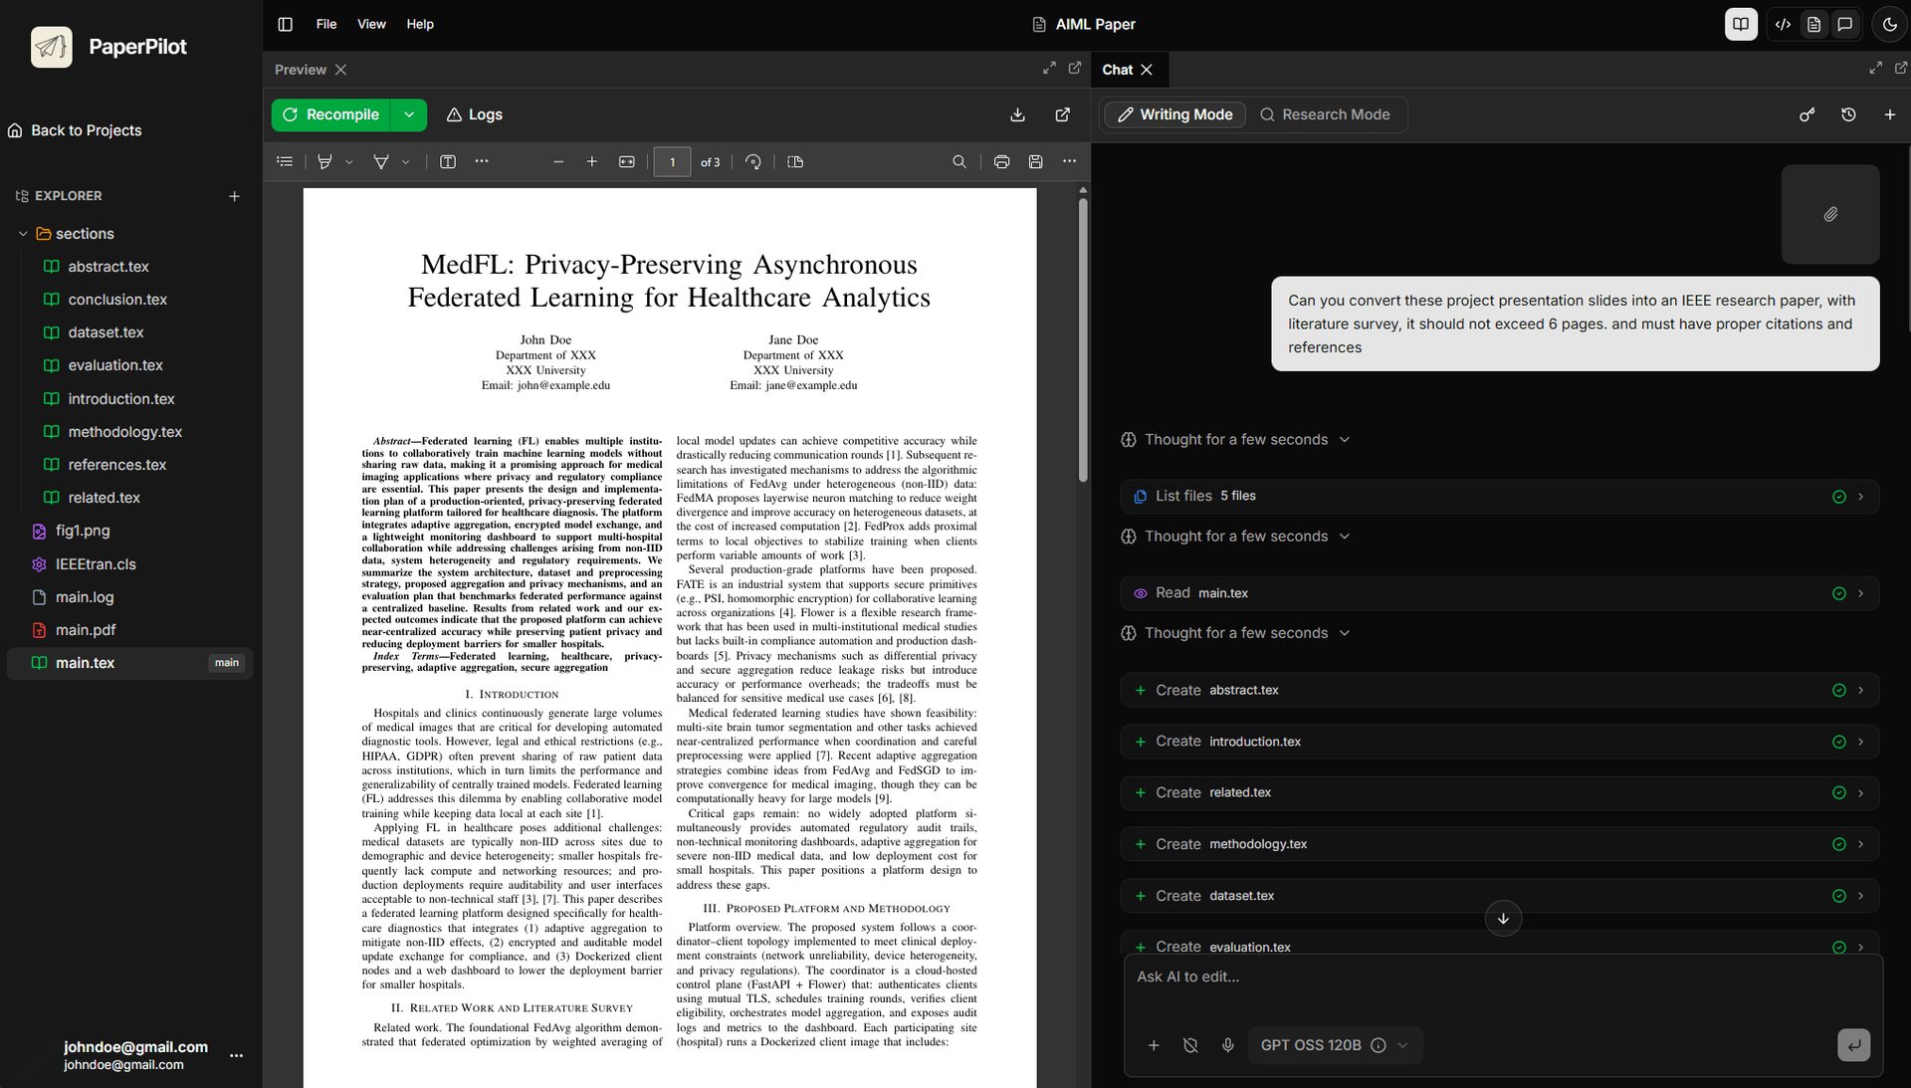Open the File menu
The image size is (1911, 1088).
point(325,24)
